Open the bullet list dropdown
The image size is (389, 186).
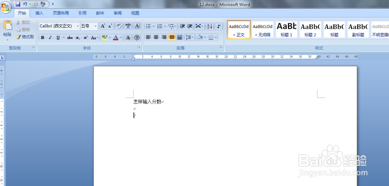pyautogui.click(x=154, y=26)
